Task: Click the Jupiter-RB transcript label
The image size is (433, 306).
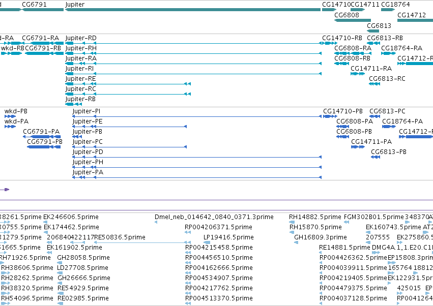Action: (x=80, y=99)
